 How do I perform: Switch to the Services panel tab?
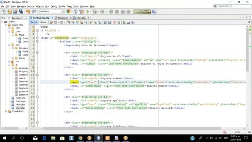coord(16,18)
